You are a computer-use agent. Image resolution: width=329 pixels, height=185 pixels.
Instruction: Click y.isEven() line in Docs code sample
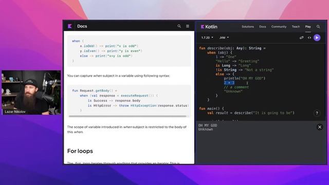(x=111, y=51)
